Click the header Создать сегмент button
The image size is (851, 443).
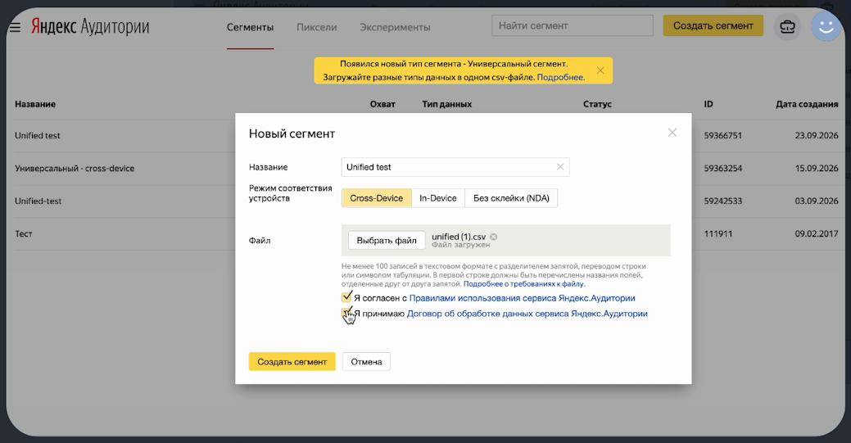click(x=713, y=25)
